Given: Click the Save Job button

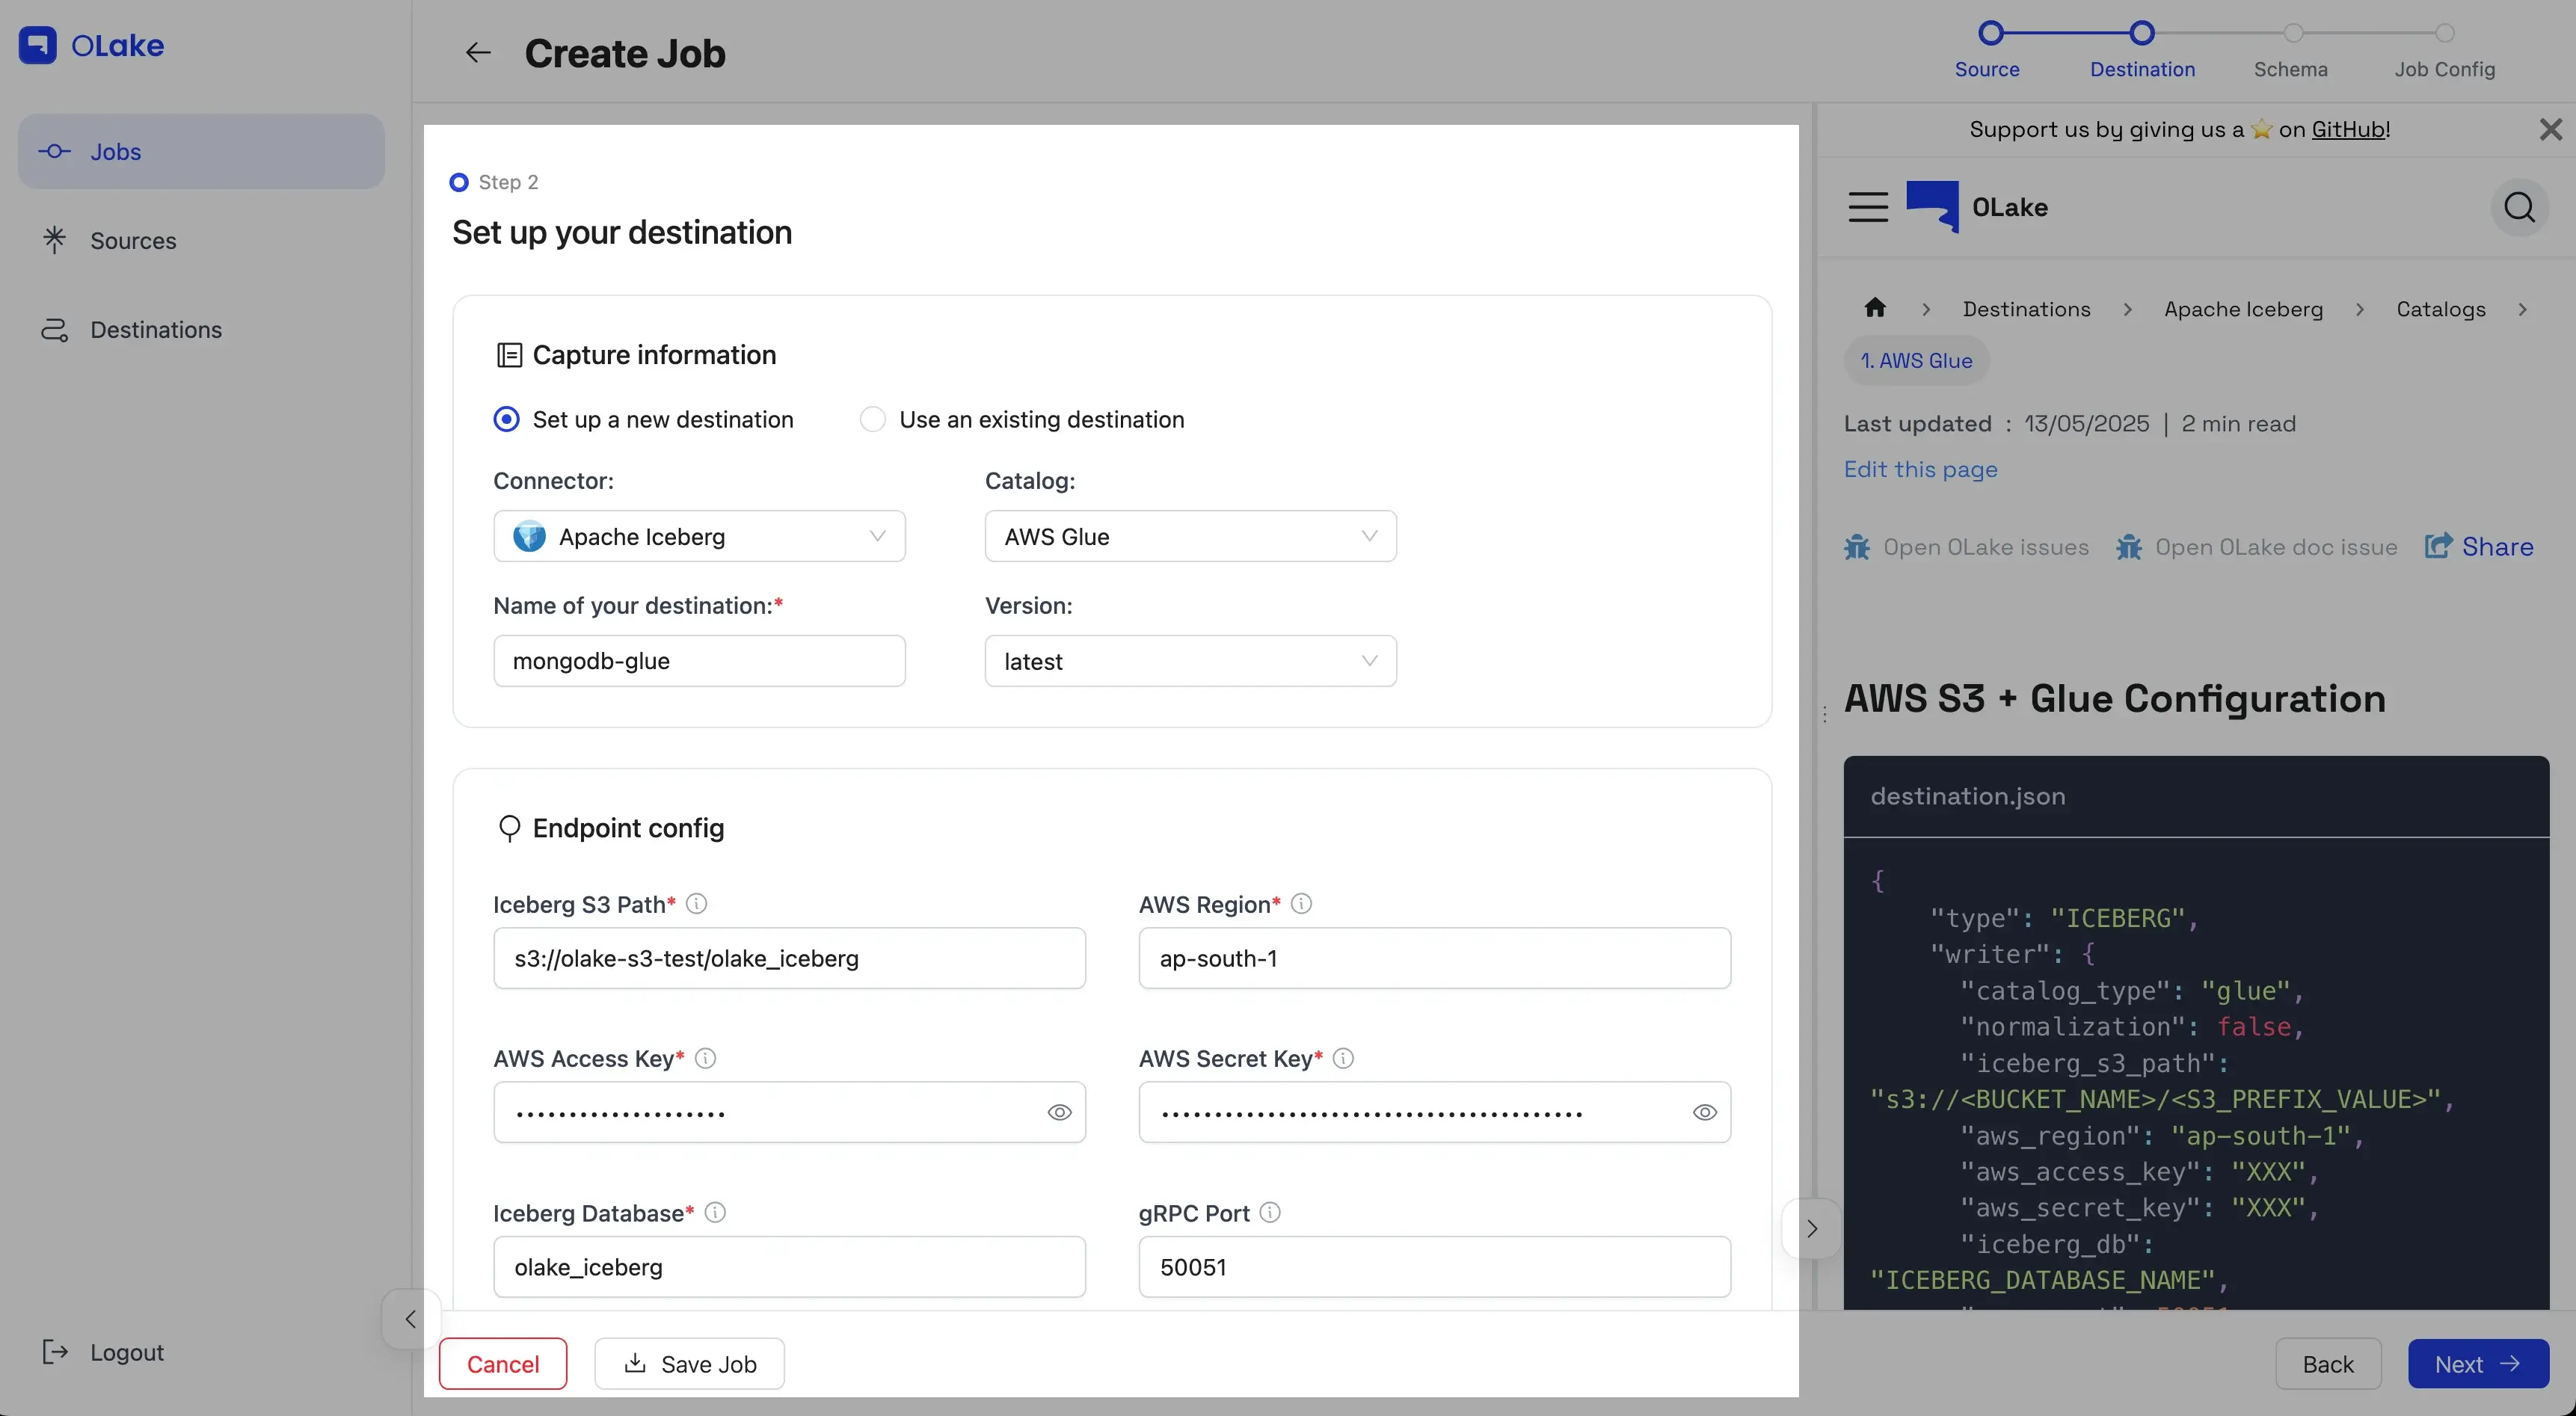Looking at the screenshot, I should (689, 1364).
